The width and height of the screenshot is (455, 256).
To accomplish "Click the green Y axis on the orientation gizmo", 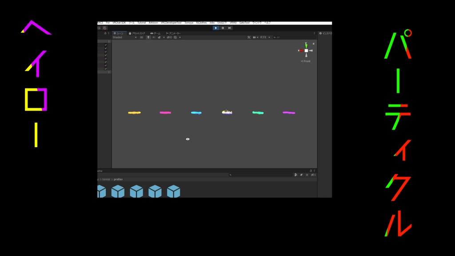I will point(306,45).
